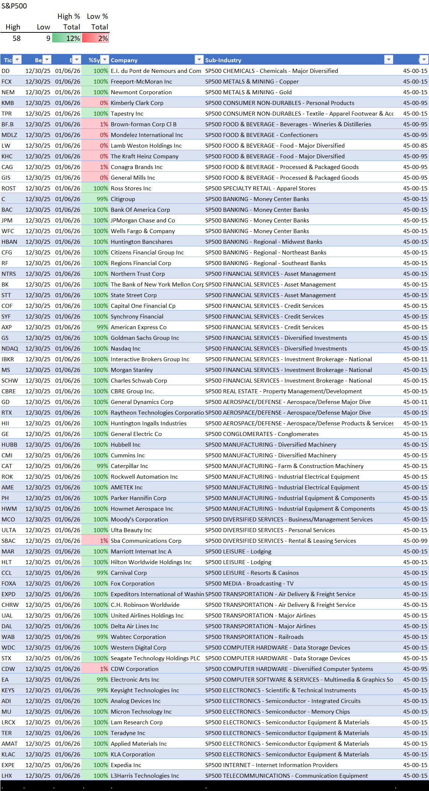Image resolution: width=429 pixels, height=791 pixels.
Task: Select the S&P500 title cell
Action: 14,6
